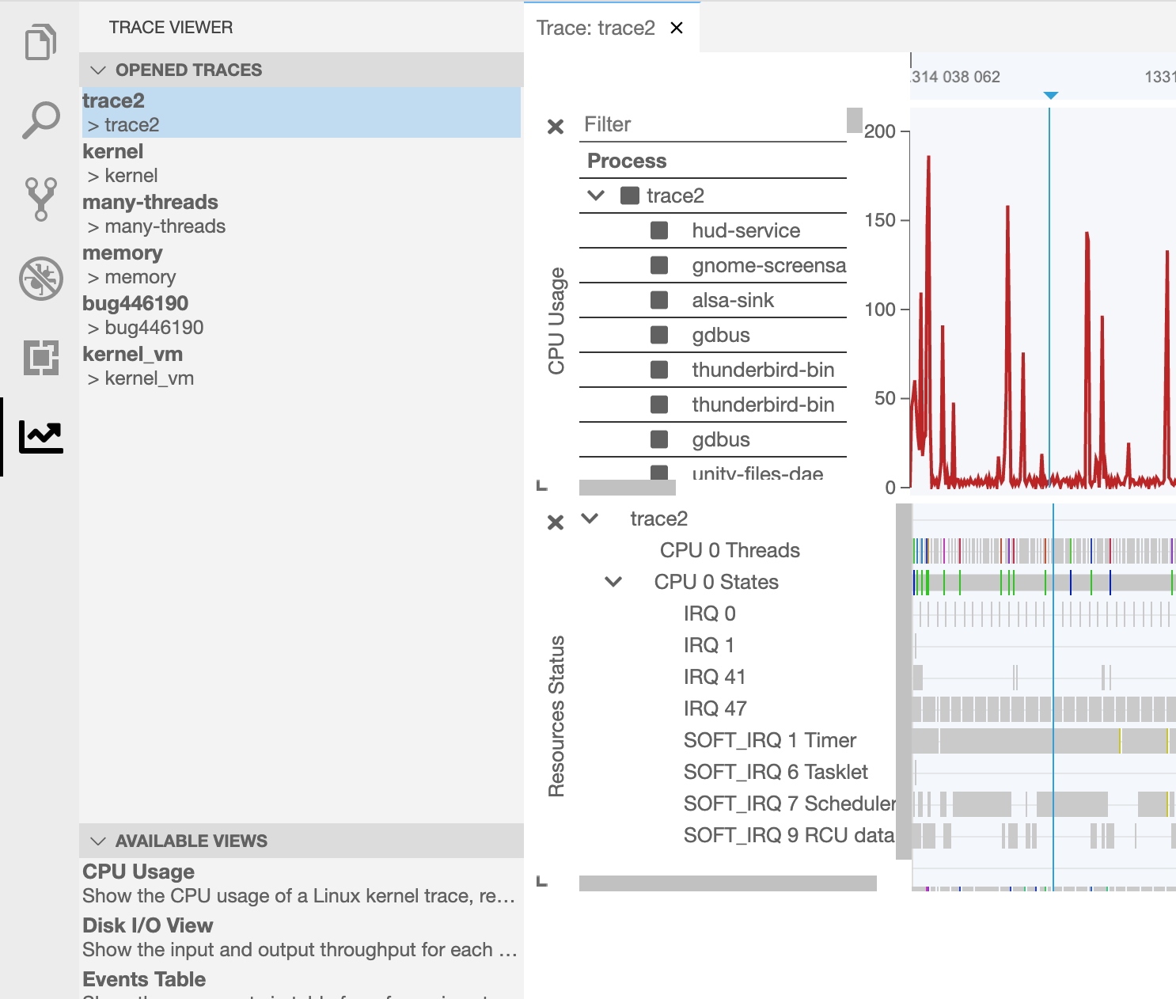Select the Search magnifier icon in sidebar
Image resolution: width=1176 pixels, height=999 pixels.
click(x=40, y=120)
